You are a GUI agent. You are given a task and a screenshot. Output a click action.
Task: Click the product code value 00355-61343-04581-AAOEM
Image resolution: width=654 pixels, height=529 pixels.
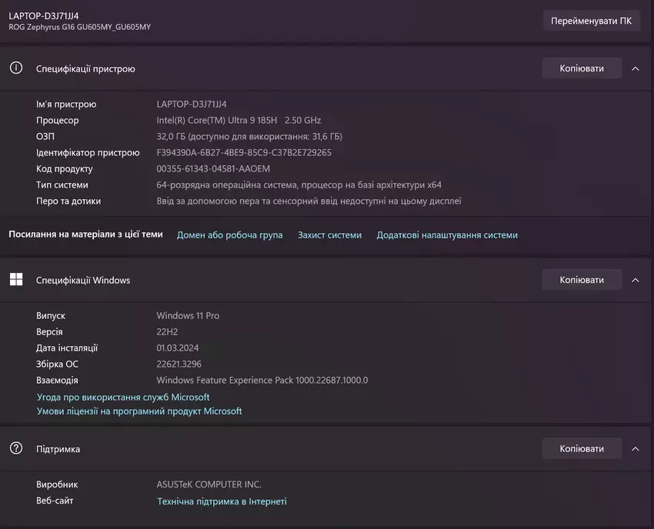coord(213,168)
